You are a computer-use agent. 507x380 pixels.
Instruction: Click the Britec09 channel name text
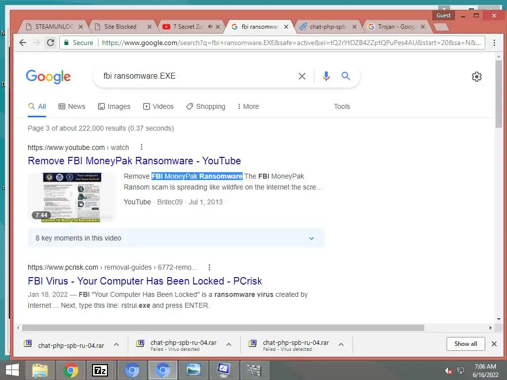[x=170, y=202]
